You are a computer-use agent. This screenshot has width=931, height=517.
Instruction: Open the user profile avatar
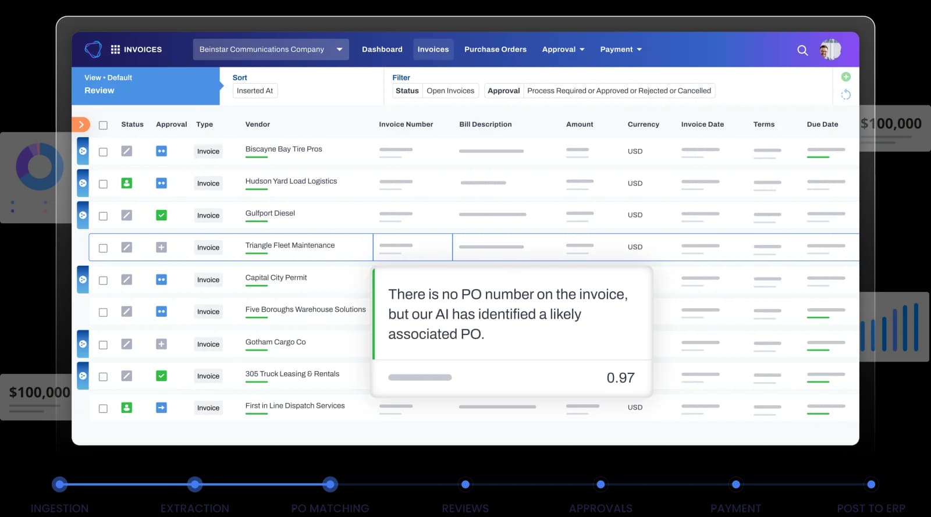[x=830, y=50]
